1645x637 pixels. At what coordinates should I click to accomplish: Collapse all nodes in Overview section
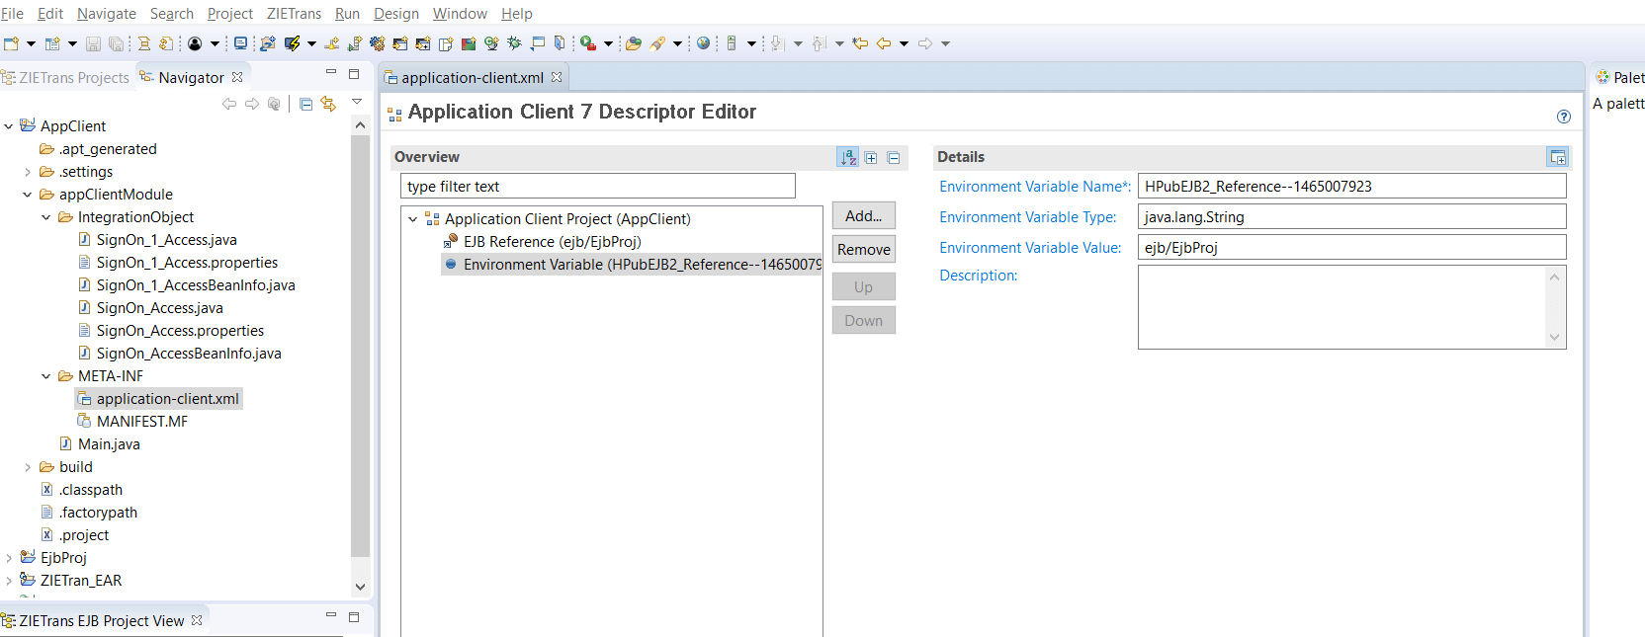point(894,157)
